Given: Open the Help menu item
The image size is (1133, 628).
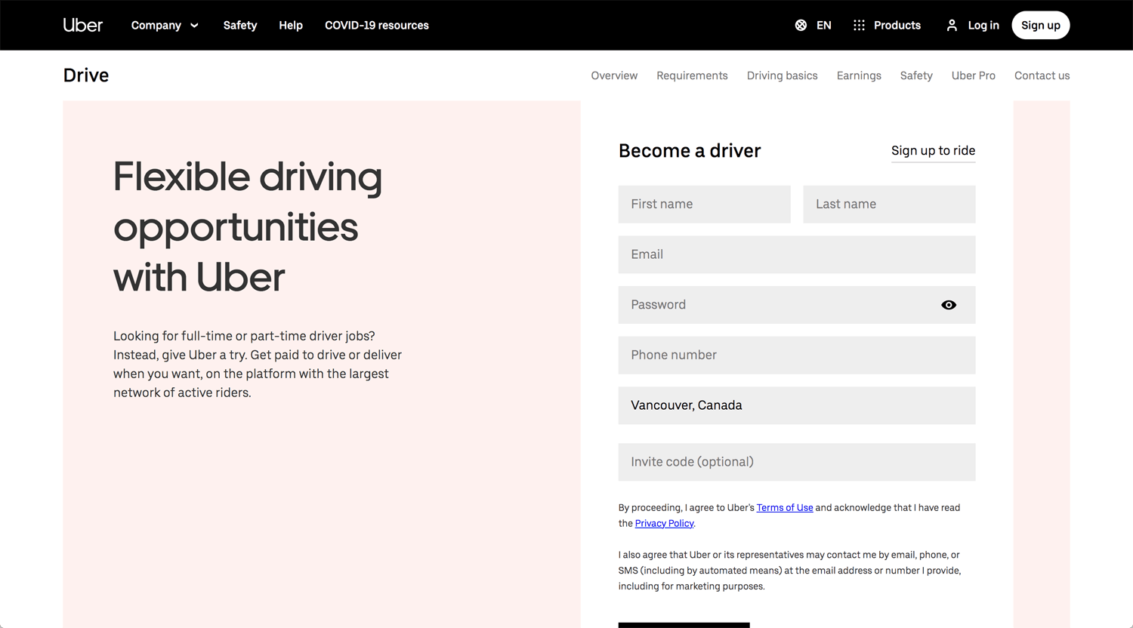Looking at the screenshot, I should click(291, 25).
